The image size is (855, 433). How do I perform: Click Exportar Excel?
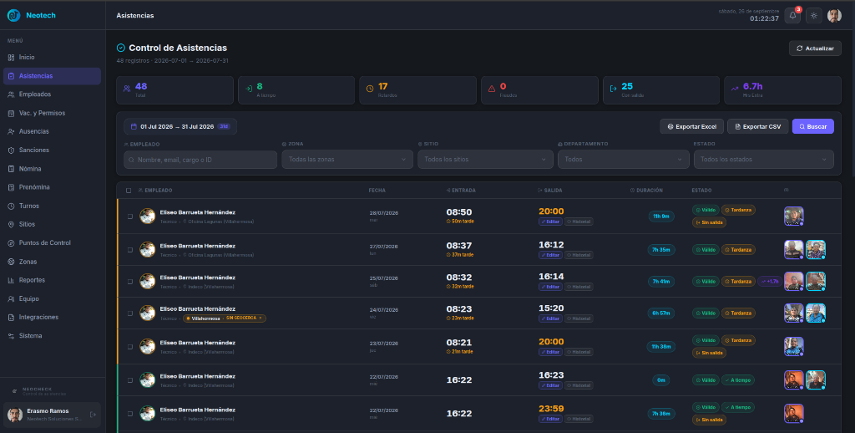pyautogui.click(x=691, y=127)
